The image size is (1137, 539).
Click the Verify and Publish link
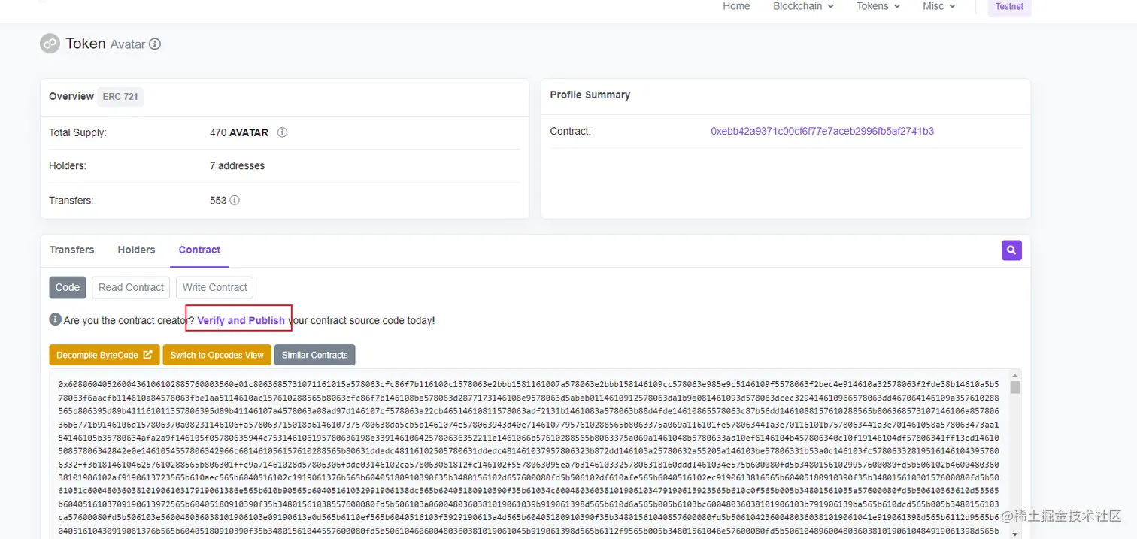(x=241, y=320)
